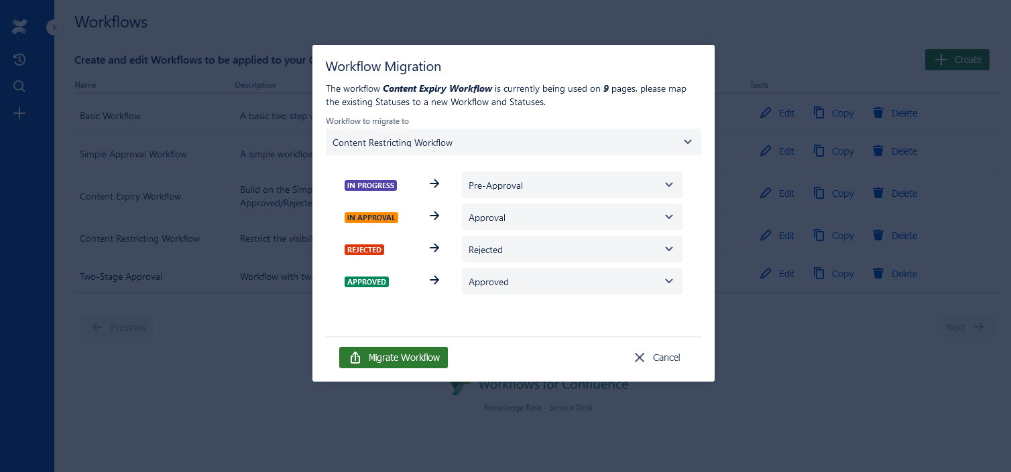Expand the Approval status mapping dropdown
This screenshot has width=1011, height=472.
571,218
